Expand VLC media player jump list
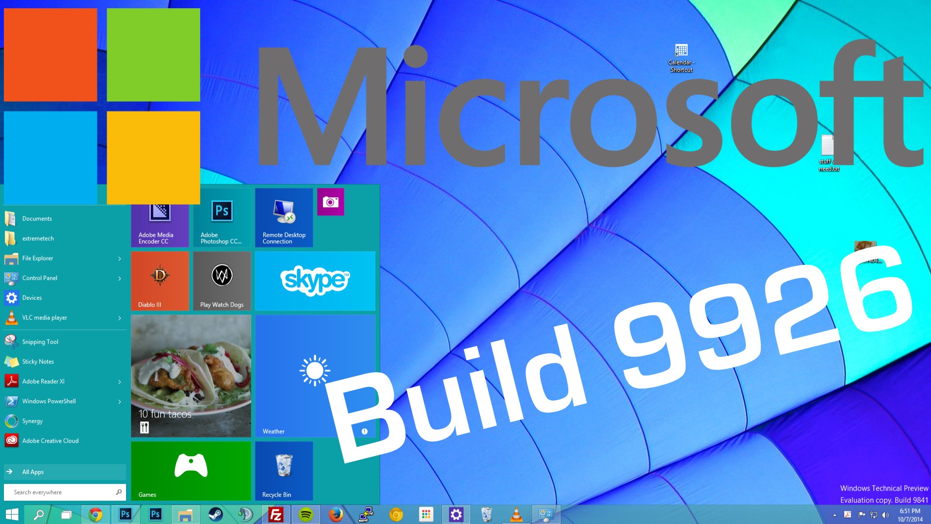Image resolution: width=931 pixels, height=524 pixels. (x=120, y=318)
